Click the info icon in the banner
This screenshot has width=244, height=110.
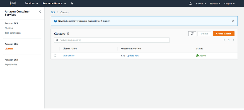coord(55,21)
